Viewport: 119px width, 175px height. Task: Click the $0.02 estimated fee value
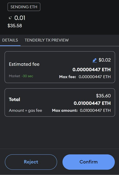[x=105, y=60]
